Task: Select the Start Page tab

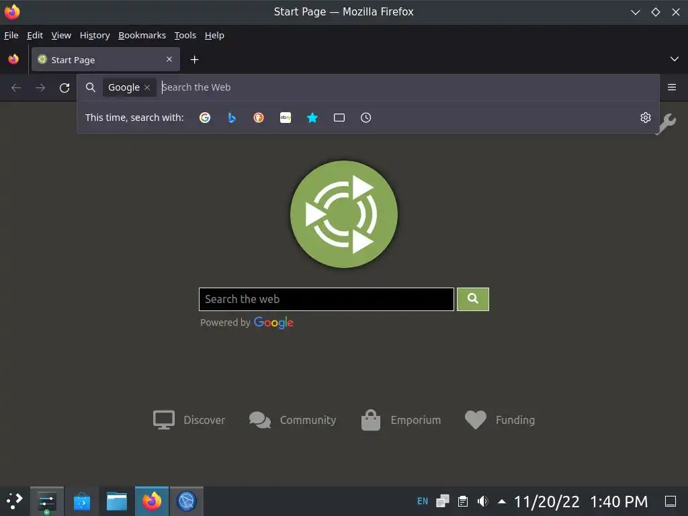Action: click(105, 59)
